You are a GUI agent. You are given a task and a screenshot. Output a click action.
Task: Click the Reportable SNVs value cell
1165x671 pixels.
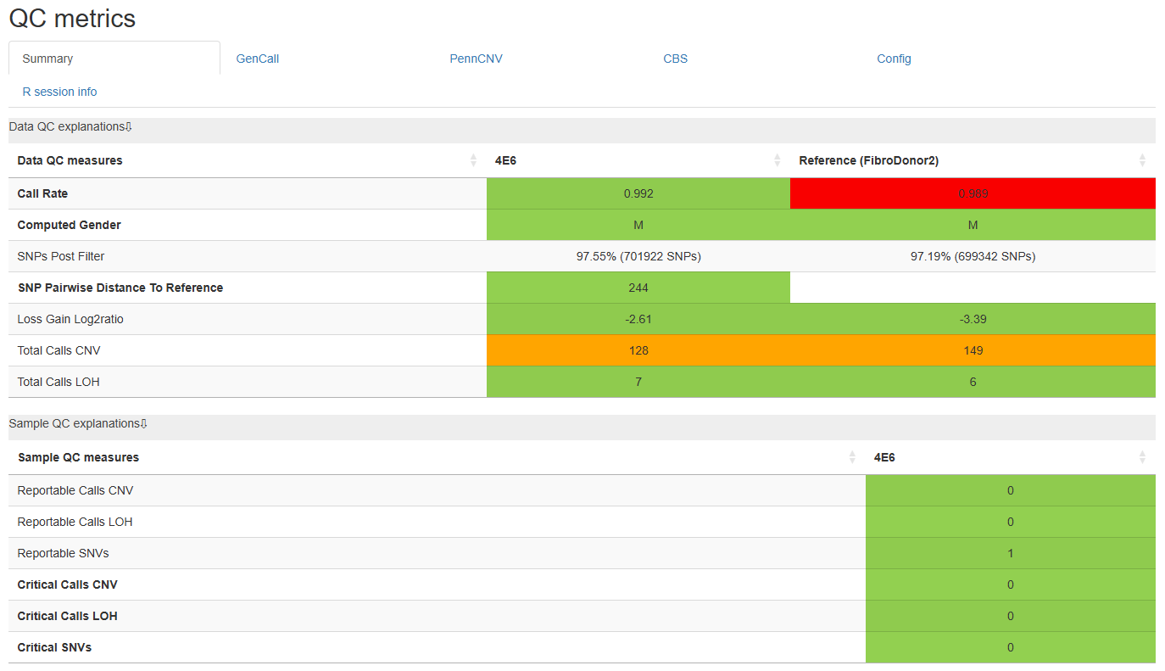1011,553
